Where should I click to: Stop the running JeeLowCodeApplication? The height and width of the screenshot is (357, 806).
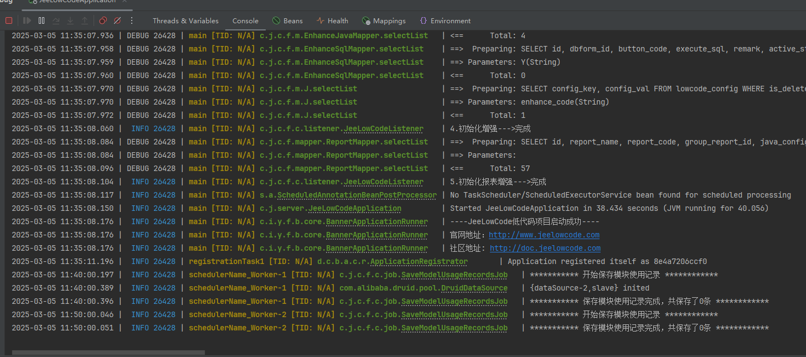9,20
